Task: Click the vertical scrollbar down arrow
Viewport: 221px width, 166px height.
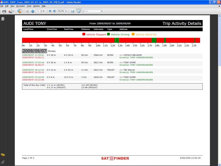Action: [x=219, y=164]
